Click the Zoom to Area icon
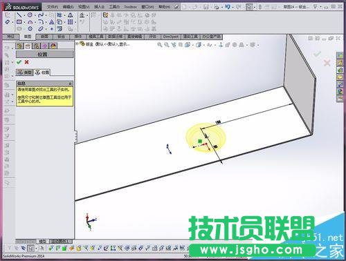 click(x=167, y=45)
